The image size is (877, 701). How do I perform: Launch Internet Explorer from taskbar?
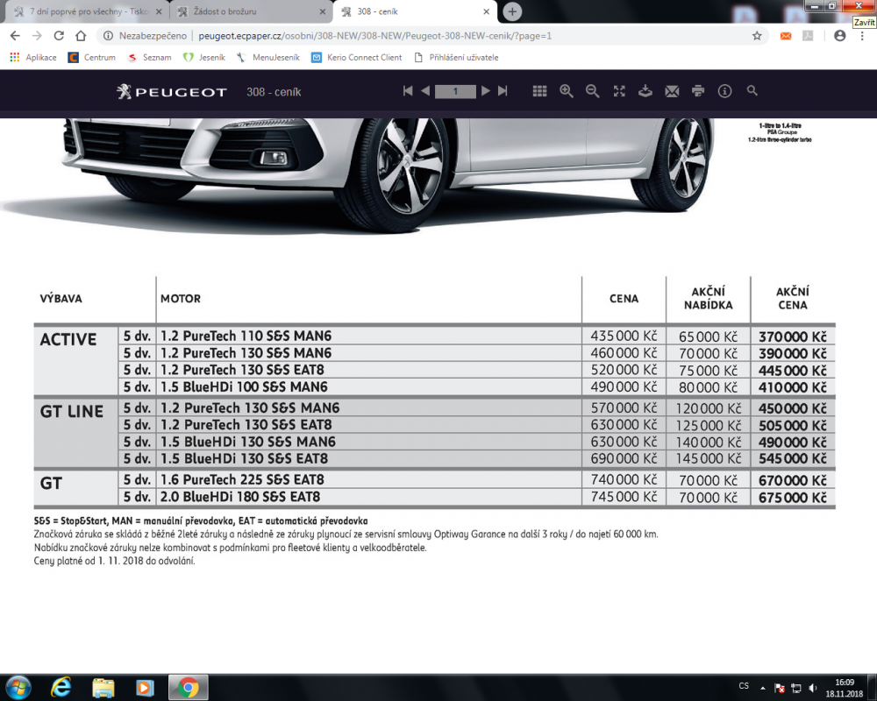(x=61, y=687)
